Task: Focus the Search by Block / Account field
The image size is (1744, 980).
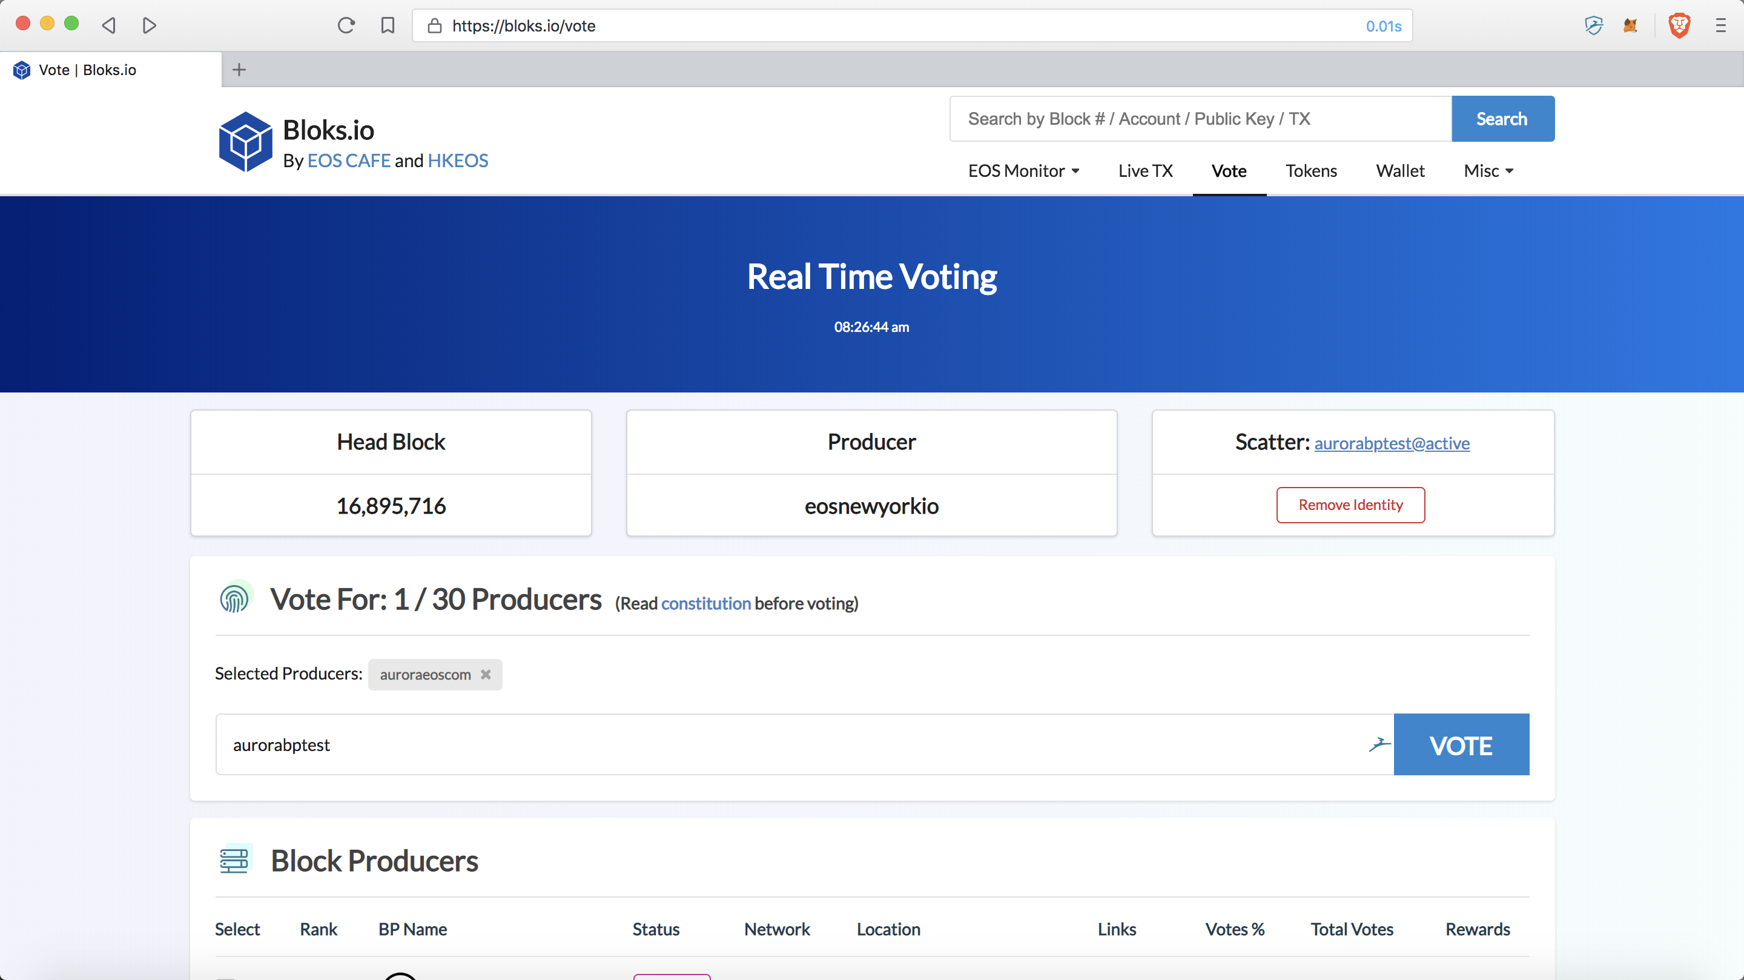Action: [x=1200, y=119]
